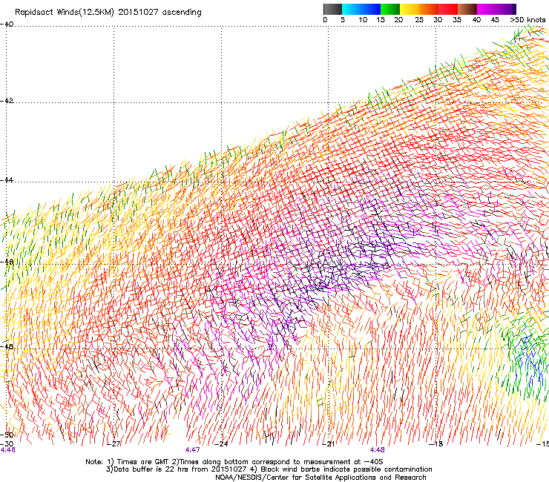Click the cyan-blue 5-15 knots legend band
Image resolution: width=549 pixels, height=482 pixels.
coord(361,9)
